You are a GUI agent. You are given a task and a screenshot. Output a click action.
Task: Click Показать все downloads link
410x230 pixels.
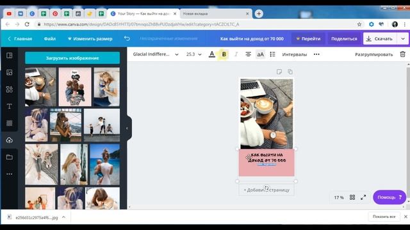[384, 217]
